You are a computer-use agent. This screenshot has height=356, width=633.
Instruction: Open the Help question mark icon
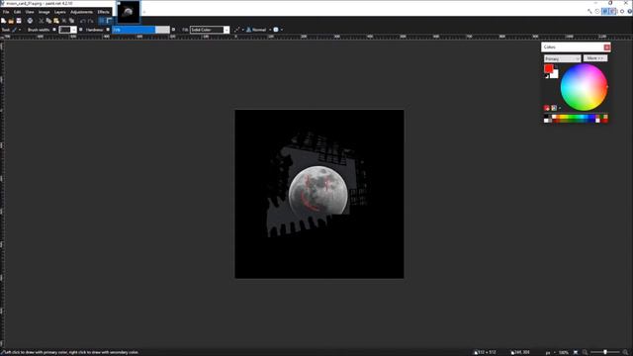pyautogui.click(x=630, y=11)
